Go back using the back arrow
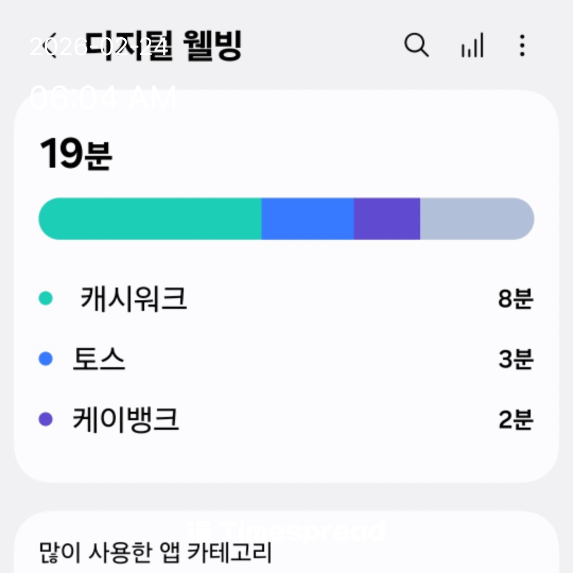Screen dimensions: 573x573 coord(51,45)
